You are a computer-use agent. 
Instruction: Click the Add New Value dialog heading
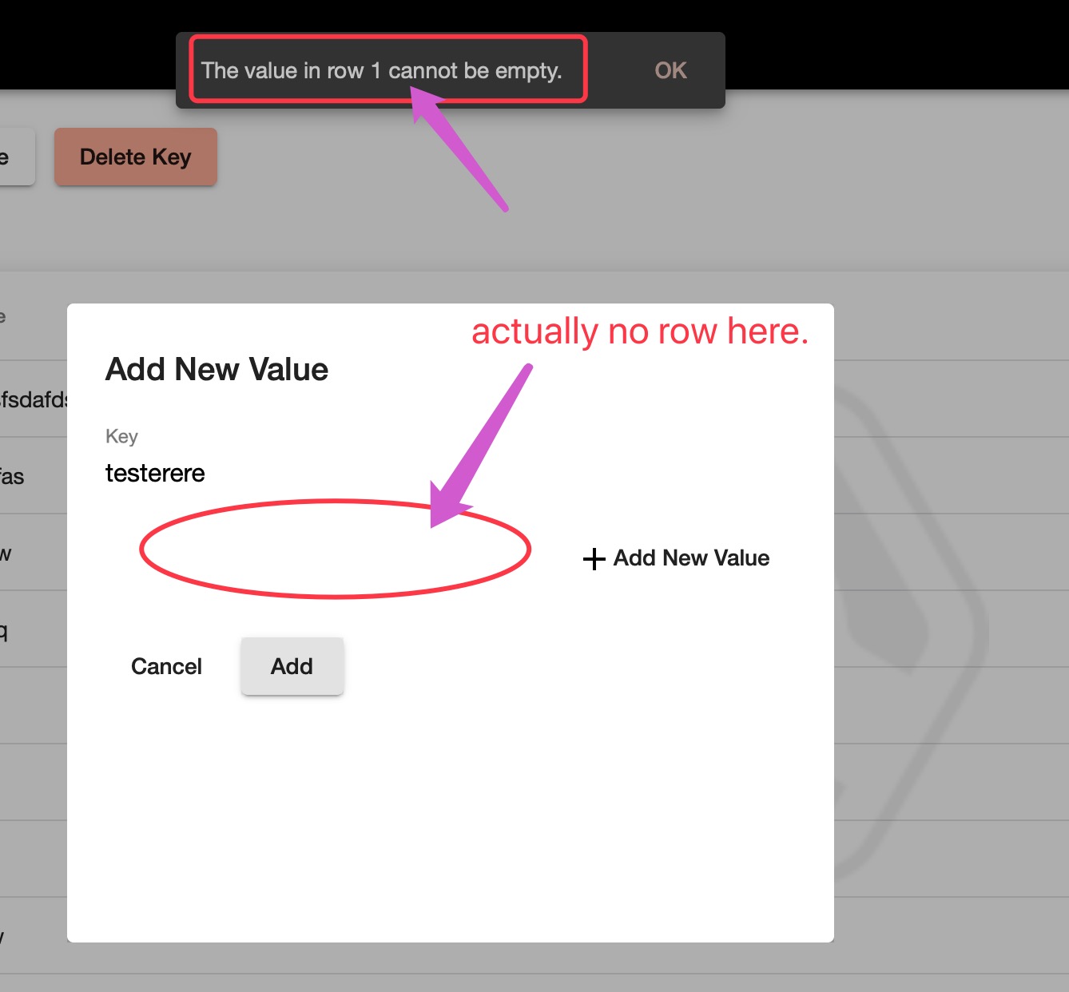217,370
